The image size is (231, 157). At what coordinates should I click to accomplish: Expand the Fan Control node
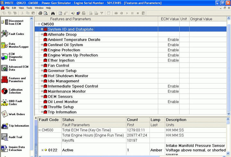pos(42,65)
